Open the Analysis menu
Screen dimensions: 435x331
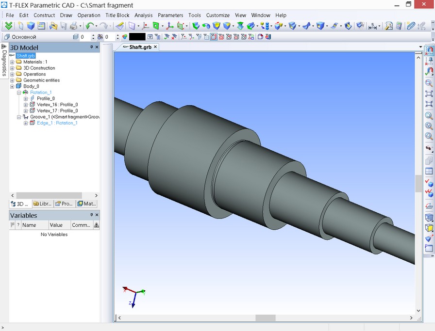click(143, 15)
